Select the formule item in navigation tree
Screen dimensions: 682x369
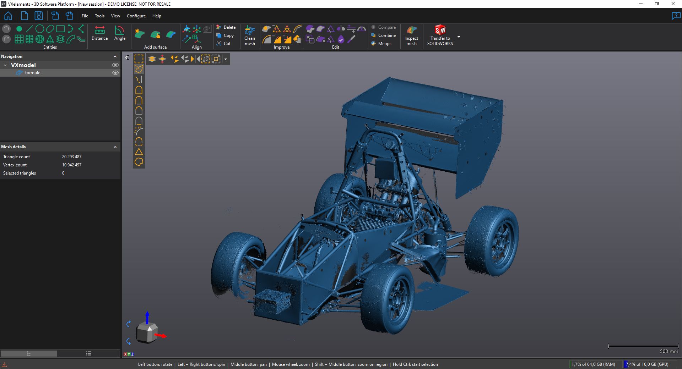tap(33, 73)
